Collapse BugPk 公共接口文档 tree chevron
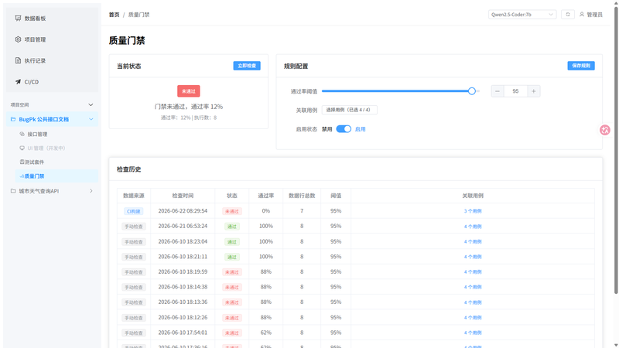The image size is (619, 348). pyautogui.click(x=91, y=119)
